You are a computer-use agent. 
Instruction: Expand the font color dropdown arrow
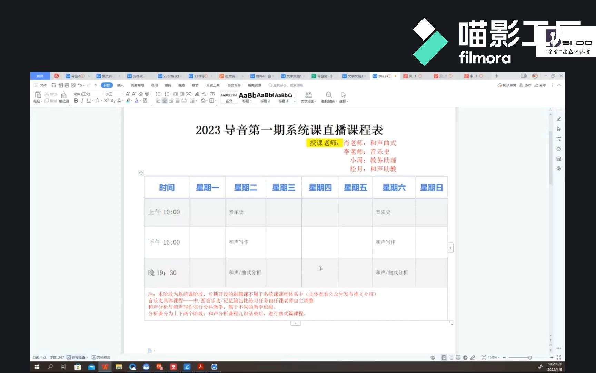click(140, 101)
